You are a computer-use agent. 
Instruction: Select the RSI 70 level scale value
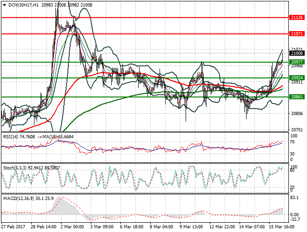click(x=292, y=142)
